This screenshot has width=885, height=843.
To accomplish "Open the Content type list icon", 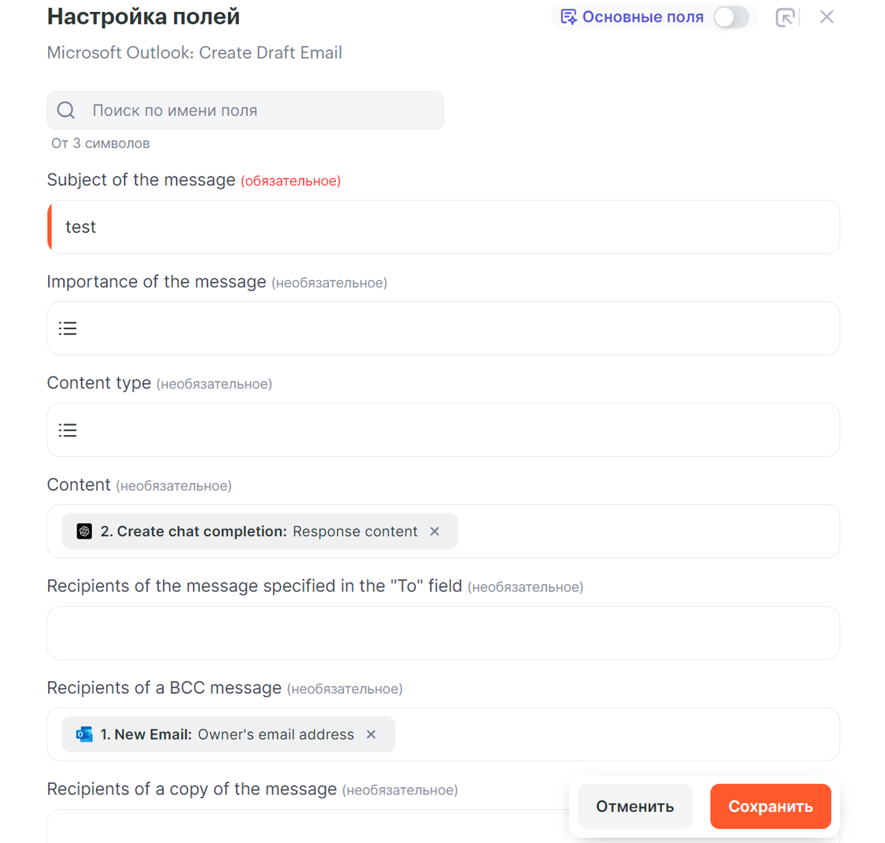I will click(x=68, y=430).
